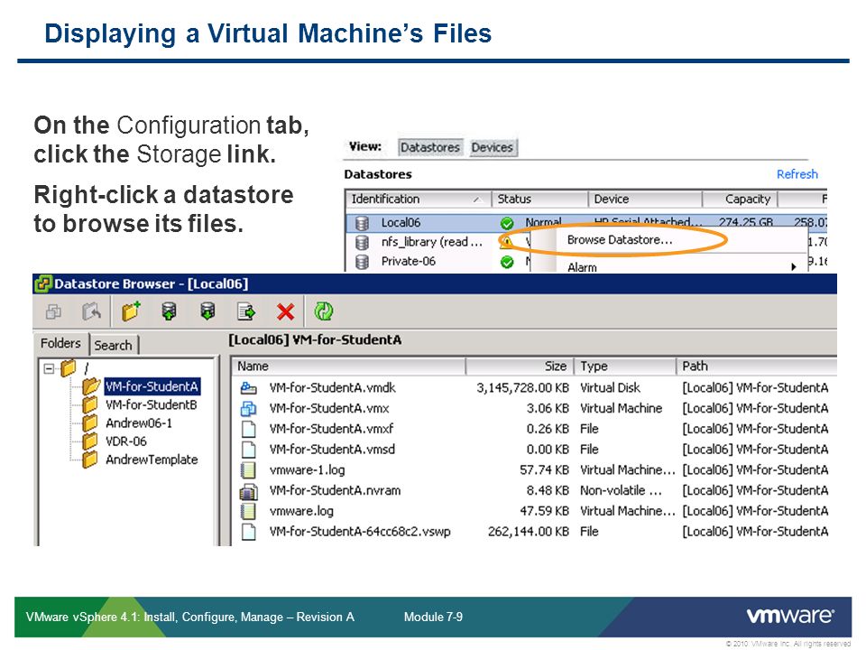The width and height of the screenshot is (866, 650).
Task: Click the file icon beside VM-for-StudentA.vmxf
Action: 249,429
